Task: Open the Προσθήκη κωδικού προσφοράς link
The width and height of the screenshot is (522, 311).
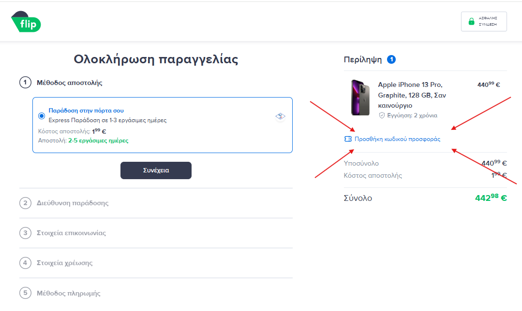Action: click(x=397, y=139)
